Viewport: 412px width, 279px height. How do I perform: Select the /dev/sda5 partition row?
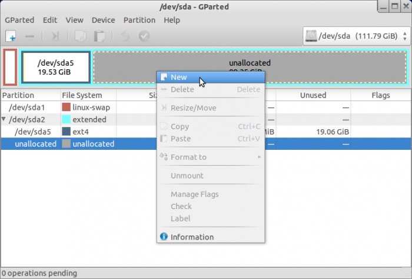coord(206,132)
